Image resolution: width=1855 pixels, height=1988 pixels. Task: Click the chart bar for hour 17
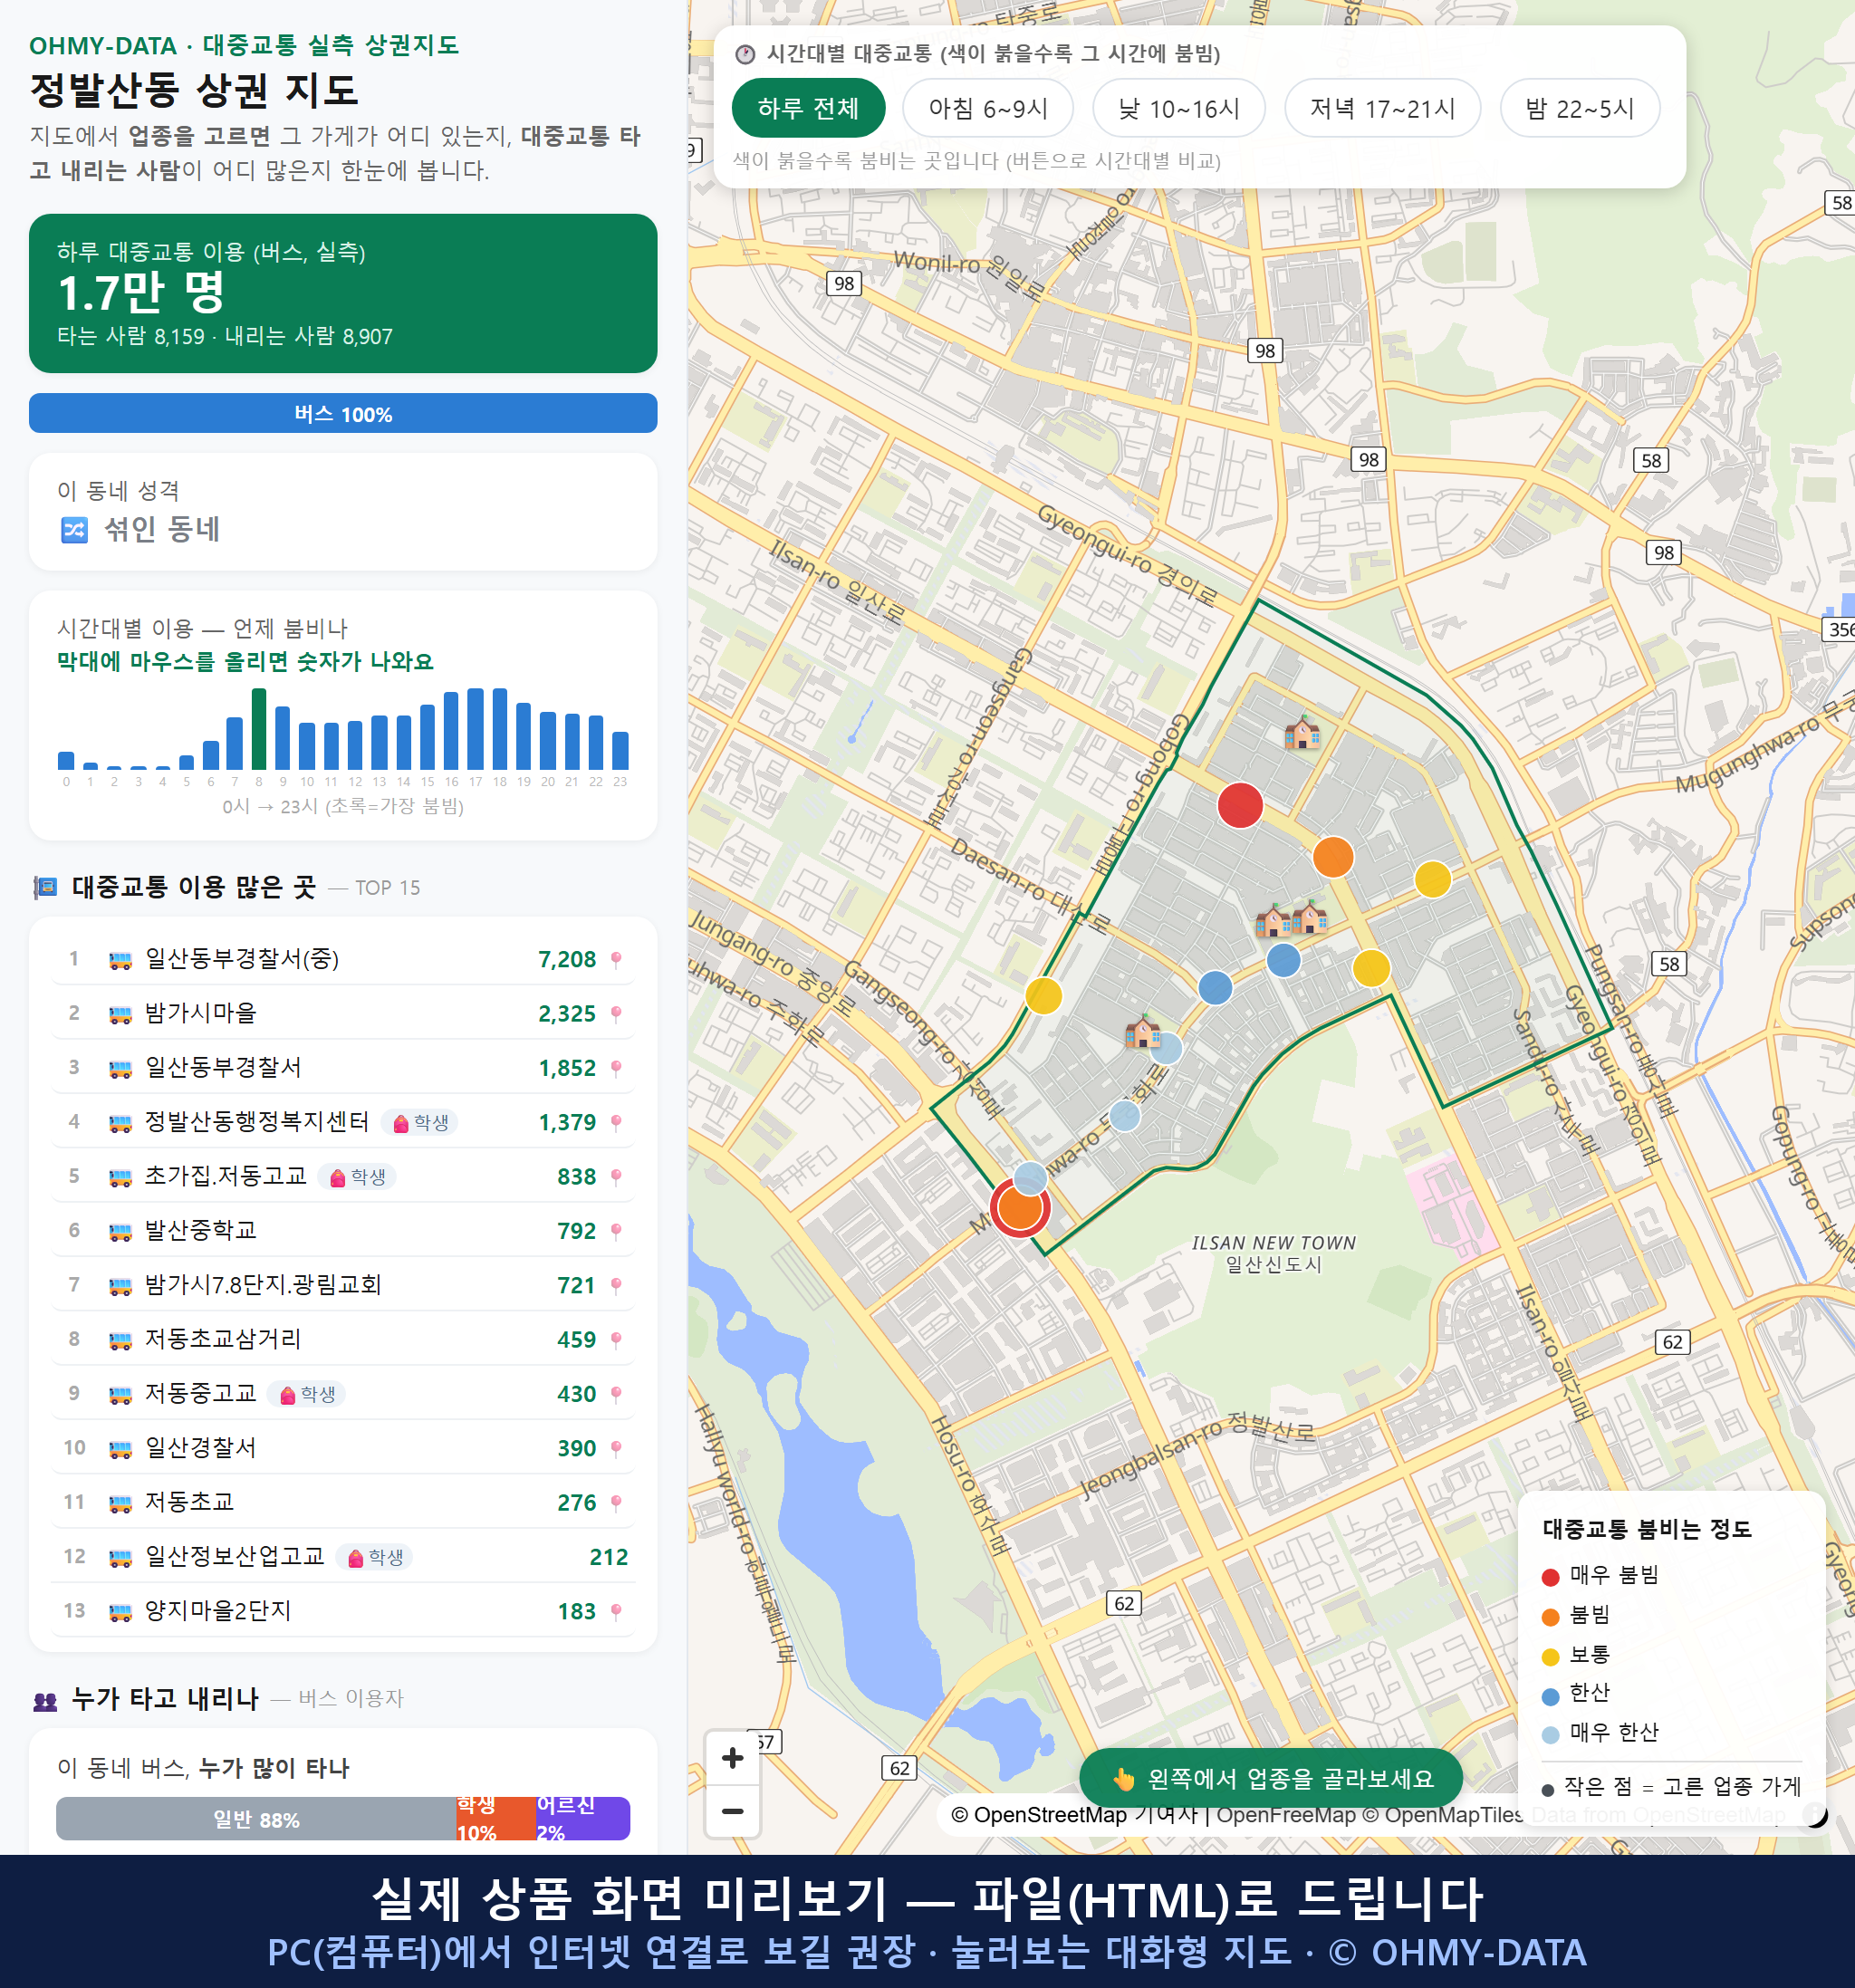(475, 729)
